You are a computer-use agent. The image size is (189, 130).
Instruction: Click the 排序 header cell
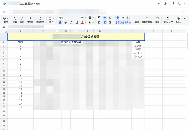21,42
